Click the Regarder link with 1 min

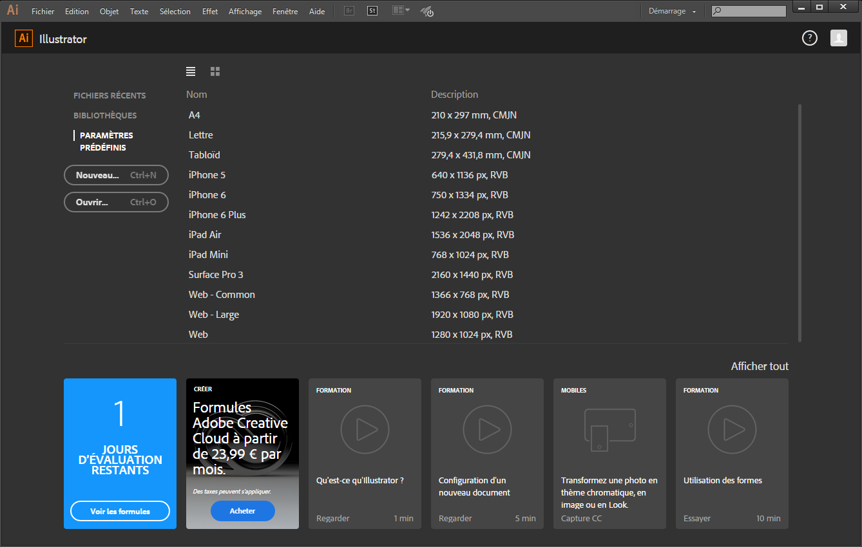click(333, 518)
